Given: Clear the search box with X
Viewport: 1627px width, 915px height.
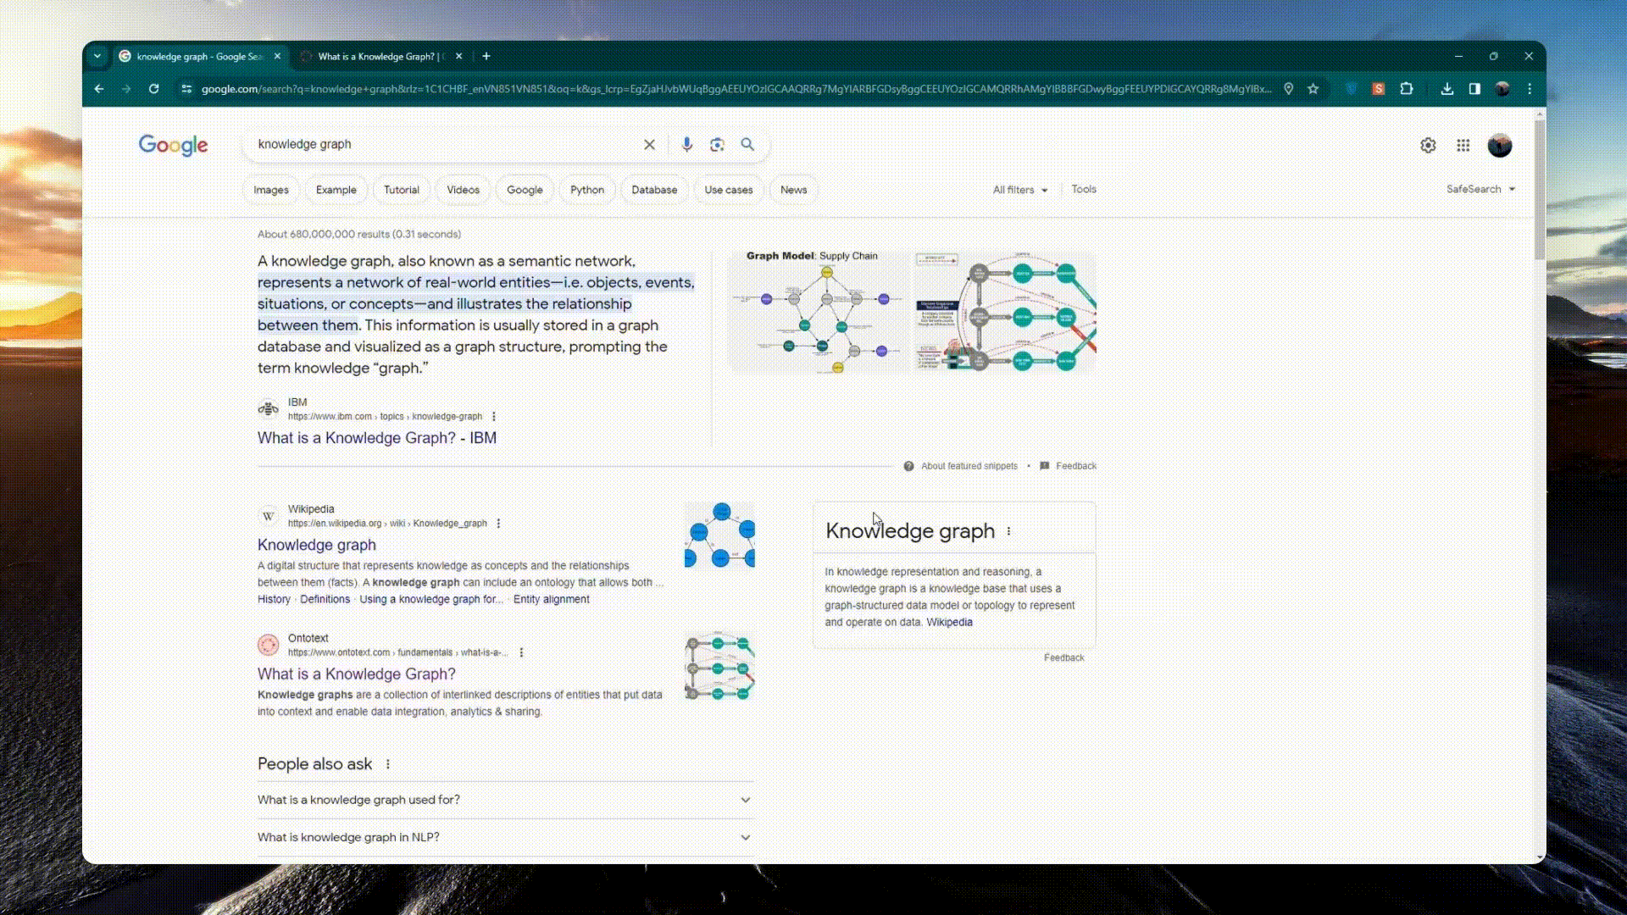Looking at the screenshot, I should (649, 145).
